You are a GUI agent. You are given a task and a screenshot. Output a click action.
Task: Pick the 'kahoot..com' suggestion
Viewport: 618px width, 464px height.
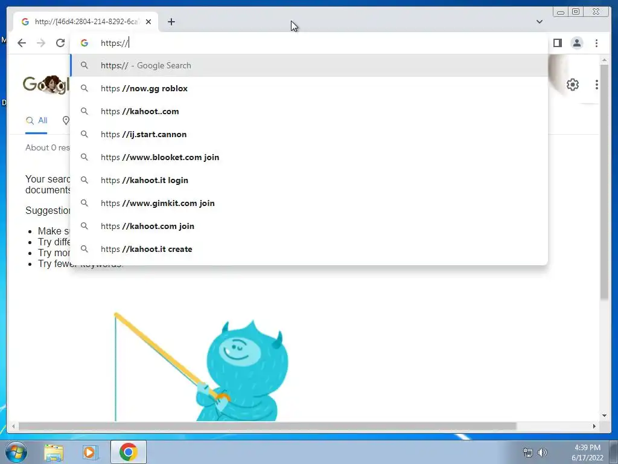[309, 111]
